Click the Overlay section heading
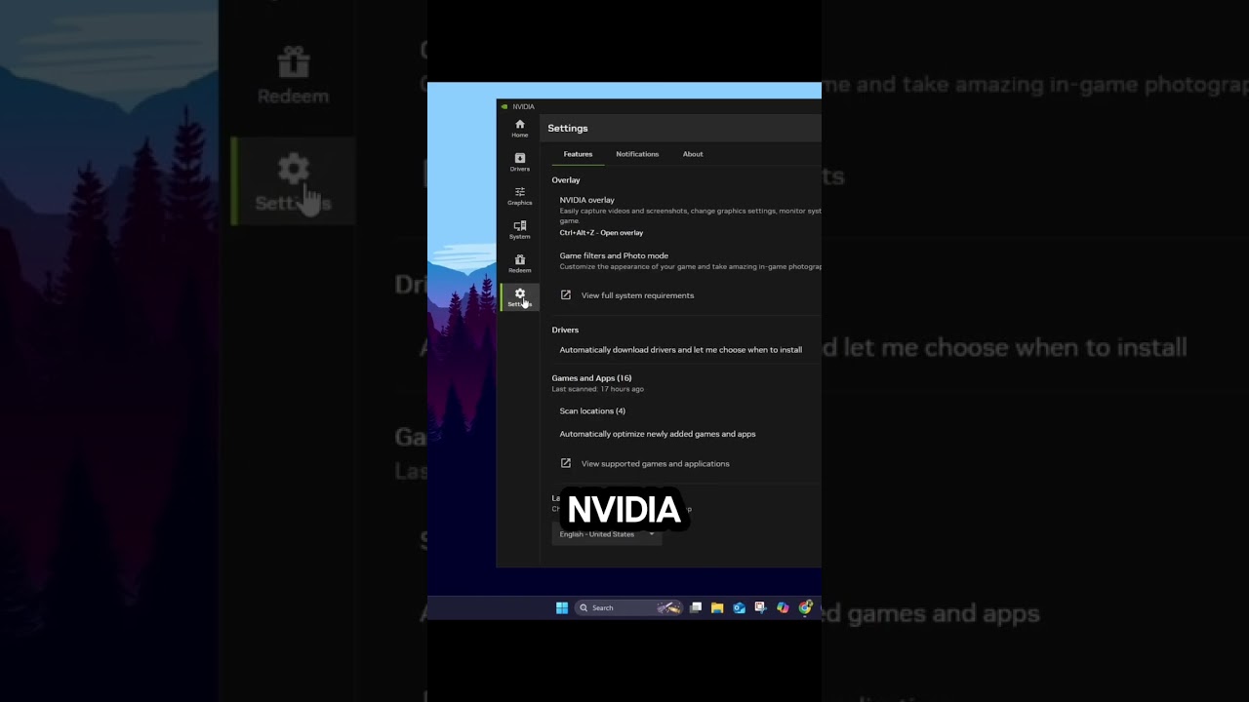Screen dimensions: 1249x702 [566, 180]
